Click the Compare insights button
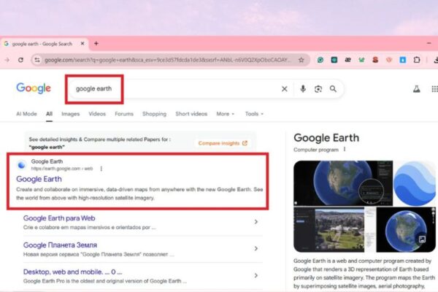 [x=223, y=143]
